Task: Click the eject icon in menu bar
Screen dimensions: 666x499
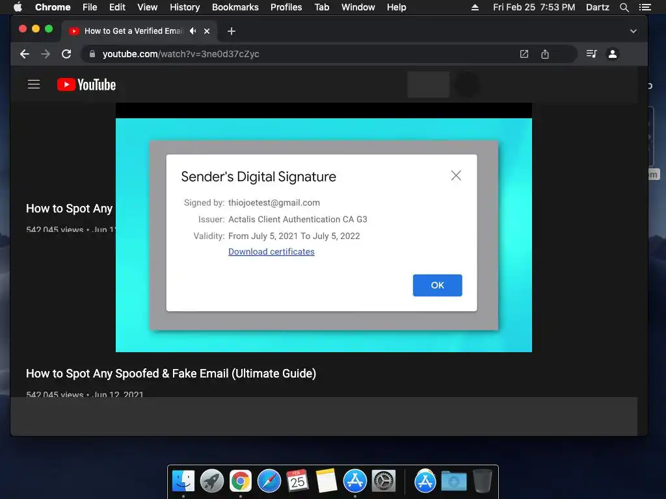Action: pyautogui.click(x=475, y=7)
